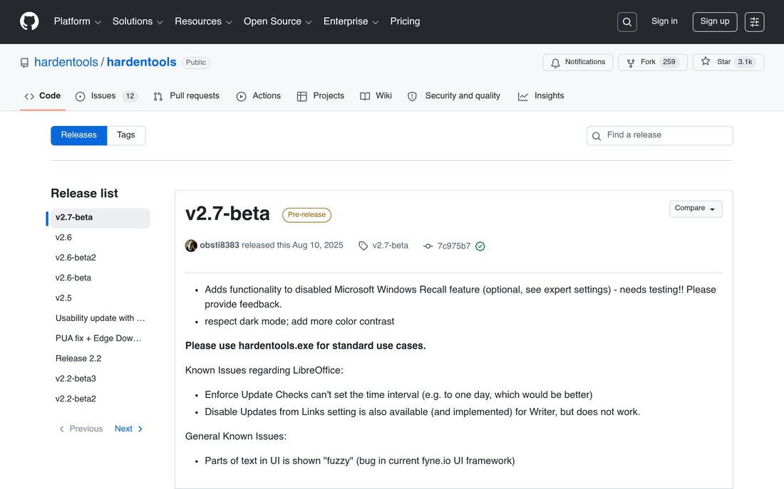The height and width of the screenshot is (489, 784).
Task: Select v2.7-beta in the release list
Action: click(100, 218)
